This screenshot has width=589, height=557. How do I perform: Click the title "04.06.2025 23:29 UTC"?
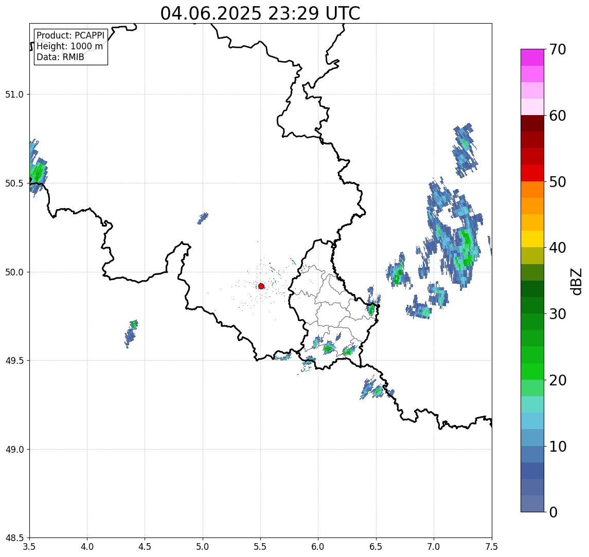(260, 13)
